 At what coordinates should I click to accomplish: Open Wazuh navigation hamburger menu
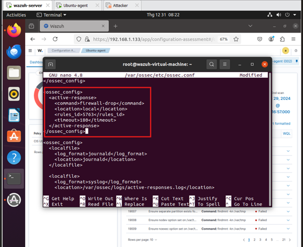(x=30, y=51)
